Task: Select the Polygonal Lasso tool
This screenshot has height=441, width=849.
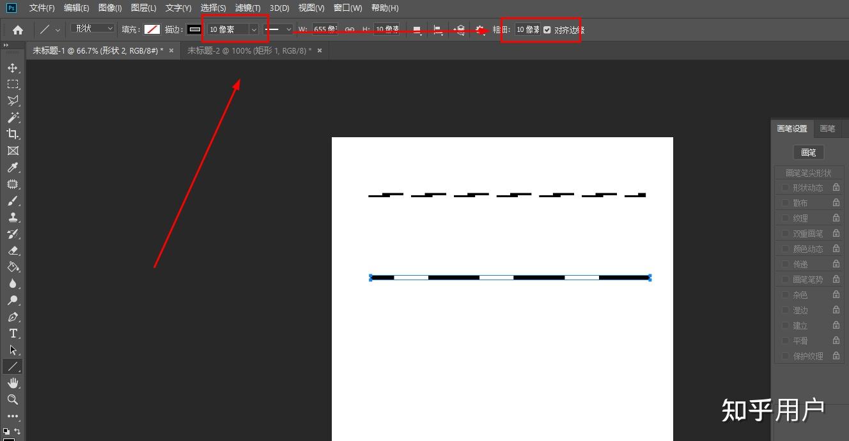Action: click(12, 101)
